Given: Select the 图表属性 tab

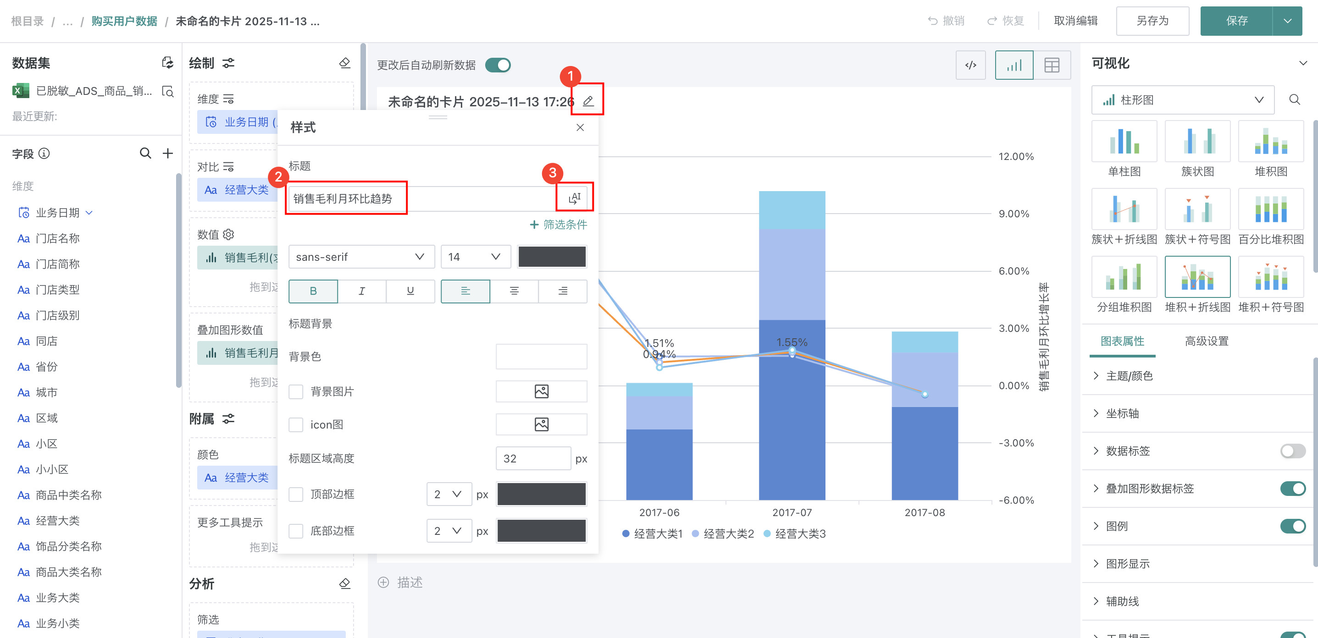Looking at the screenshot, I should [1122, 341].
